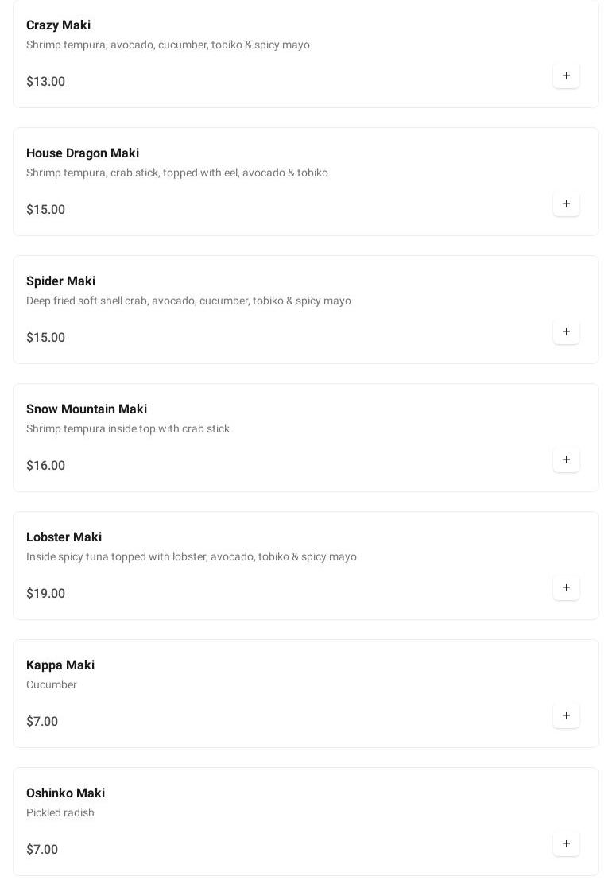This screenshot has height=888, width=612.
Task: Open the Crazy Maki item title
Action: [58, 25]
